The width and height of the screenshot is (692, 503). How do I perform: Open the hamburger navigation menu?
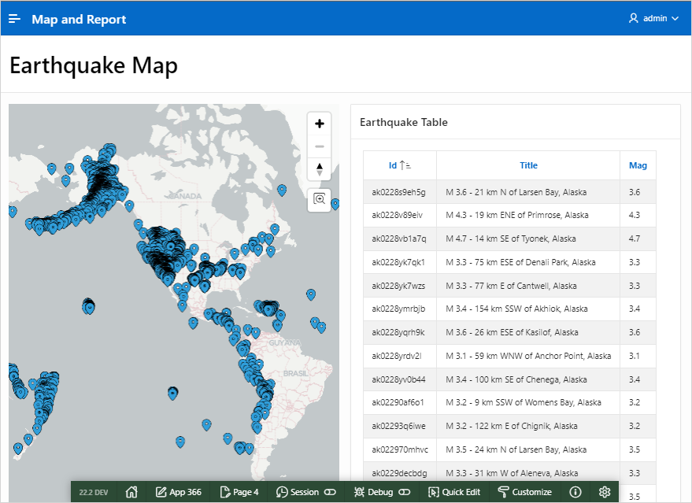point(15,19)
